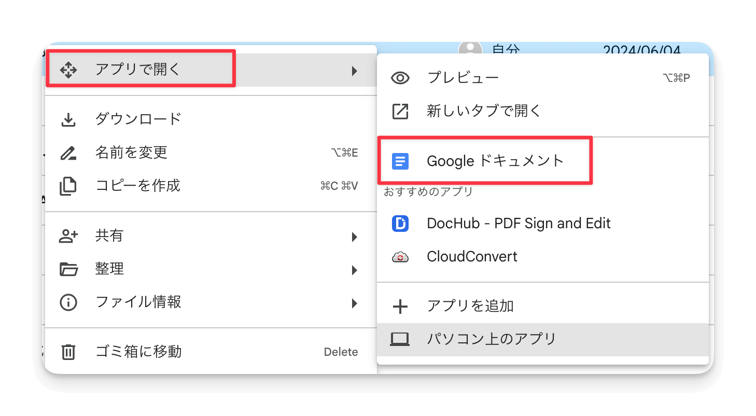756x416 pixels.
Task: Click the copy documents icon
Action: point(68,186)
